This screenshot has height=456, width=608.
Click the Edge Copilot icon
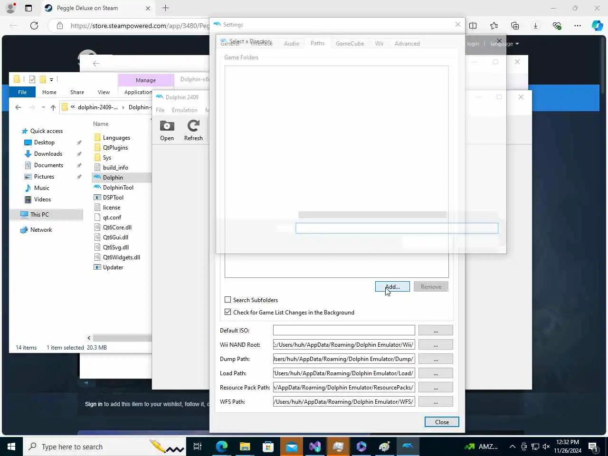(597, 26)
